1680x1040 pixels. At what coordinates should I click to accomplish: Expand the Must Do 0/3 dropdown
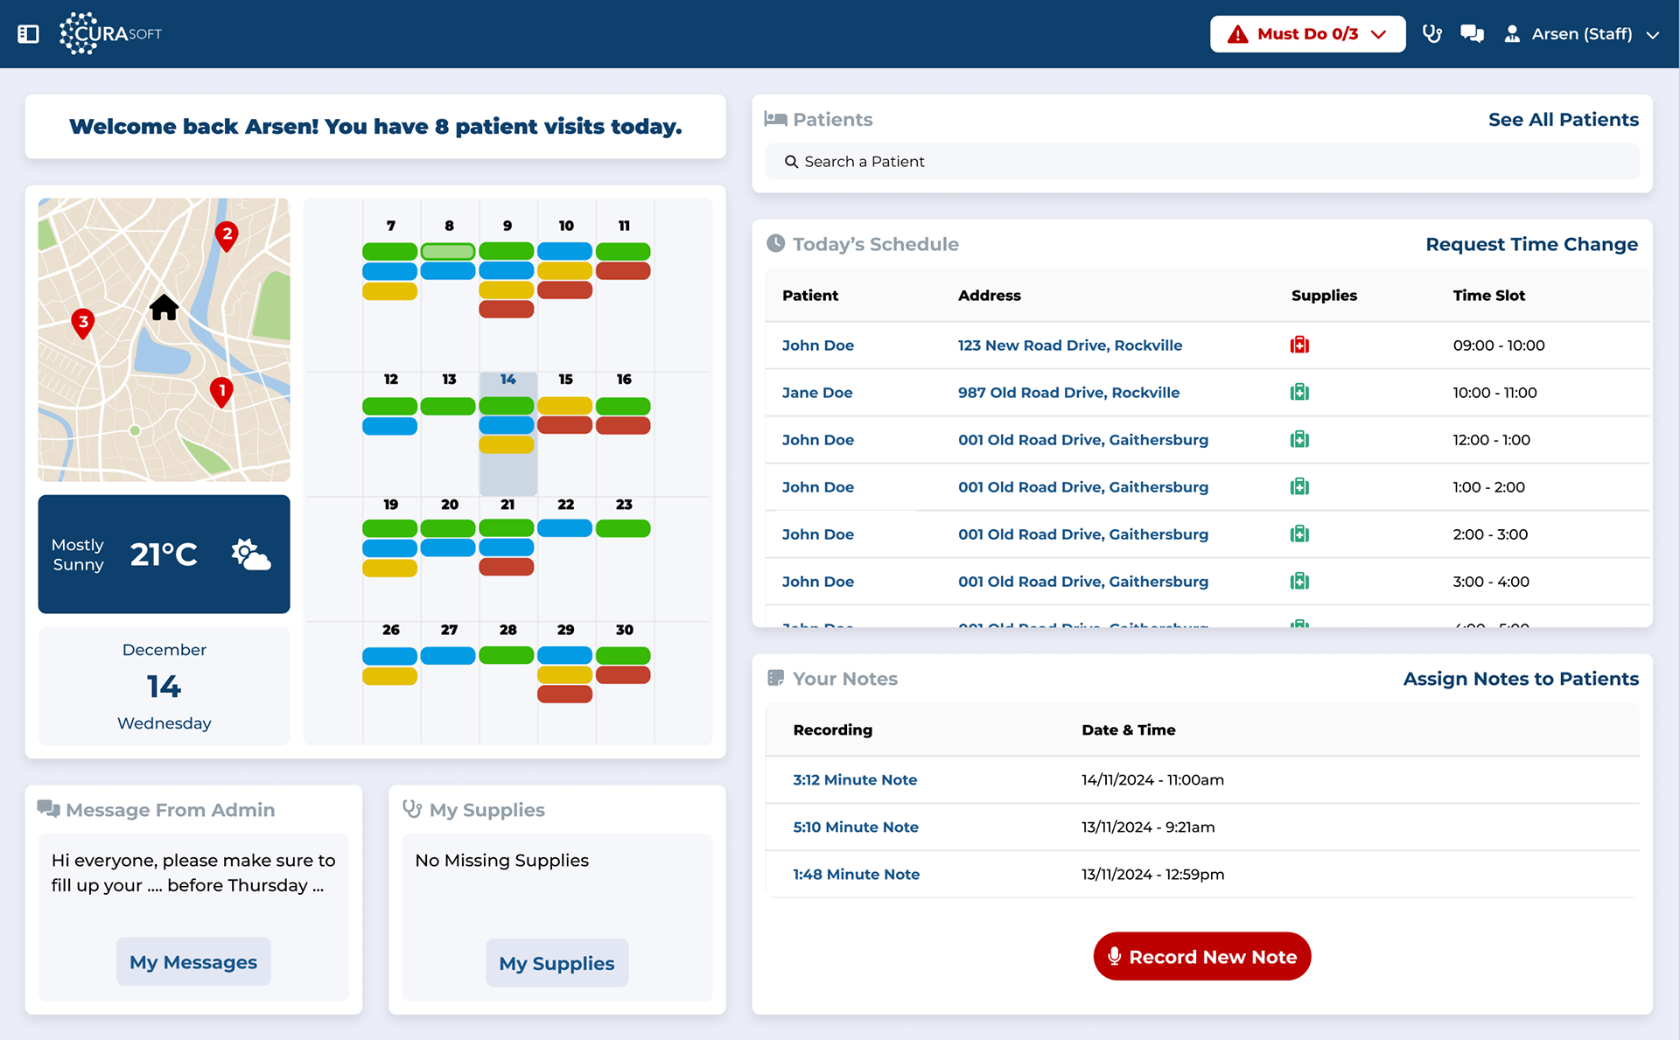click(x=1307, y=34)
